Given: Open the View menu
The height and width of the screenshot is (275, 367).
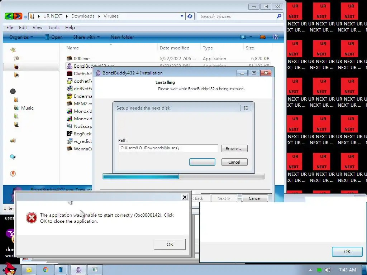Looking at the screenshot, I should tap(37, 27).
